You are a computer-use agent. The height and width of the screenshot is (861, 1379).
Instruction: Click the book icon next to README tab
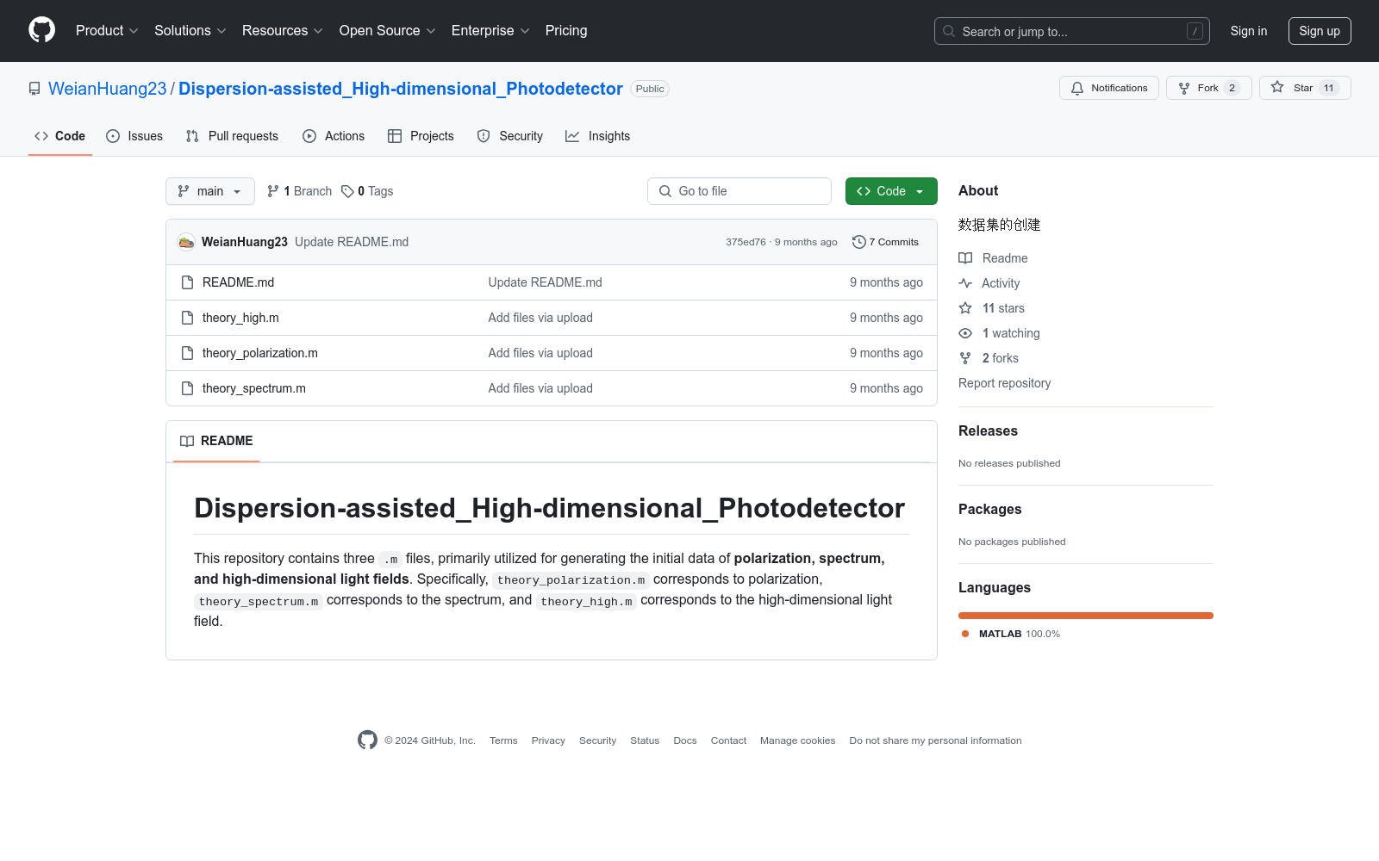187,441
